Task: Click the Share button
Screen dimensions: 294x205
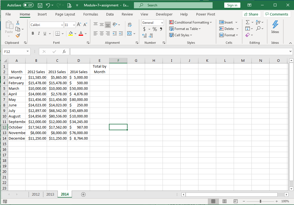Action: (251, 14)
